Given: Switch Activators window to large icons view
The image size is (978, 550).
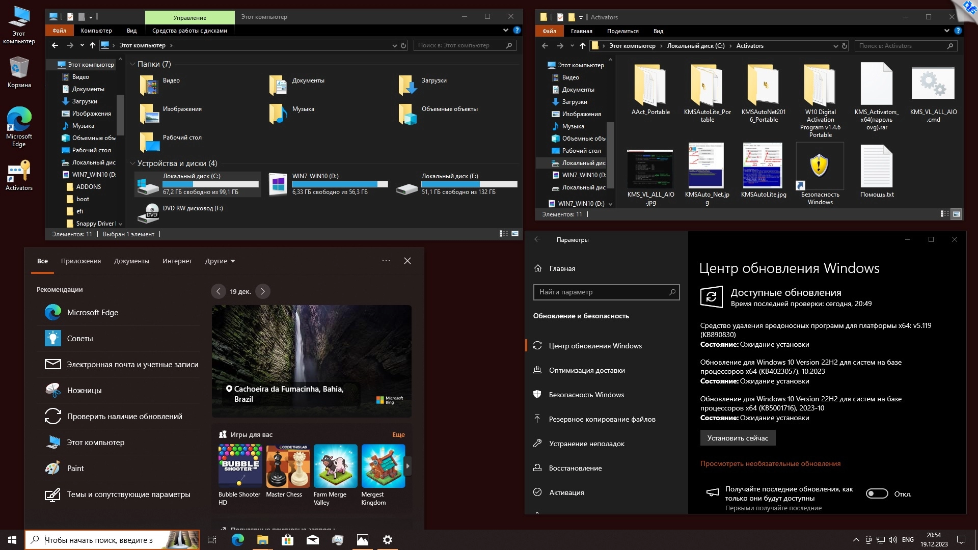Looking at the screenshot, I should [x=956, y=214].
